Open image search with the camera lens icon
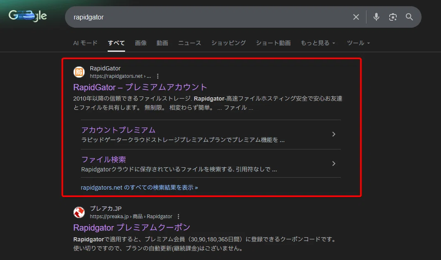Viewport: 441px width, 260px height. coord(393,17)
